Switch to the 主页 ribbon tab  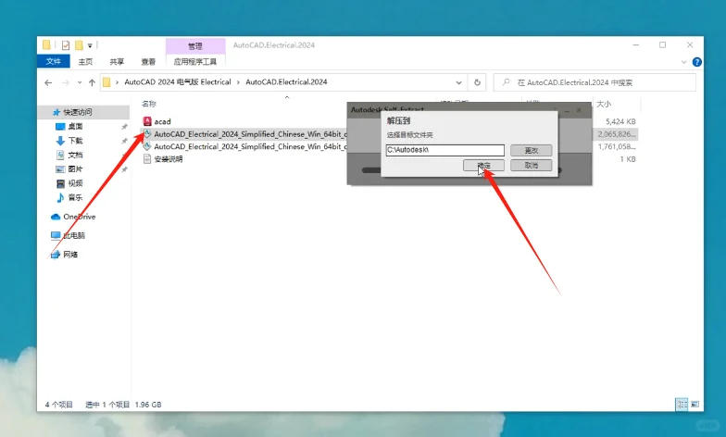point(85,61)
